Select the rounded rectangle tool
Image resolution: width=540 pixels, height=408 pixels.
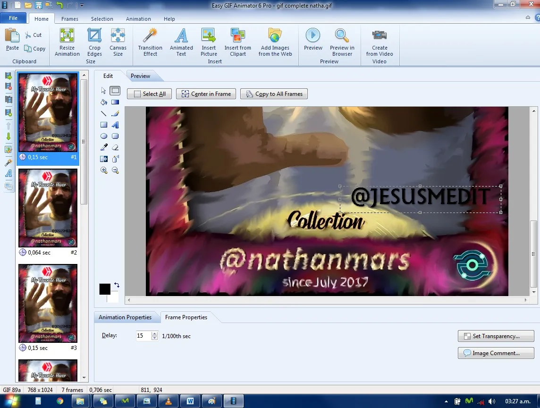point(115,136)
